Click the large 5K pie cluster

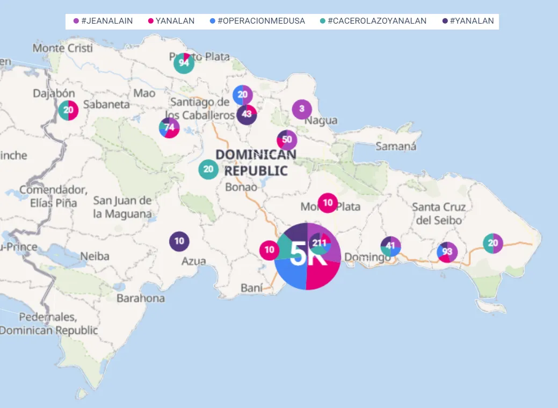point(301,269)
